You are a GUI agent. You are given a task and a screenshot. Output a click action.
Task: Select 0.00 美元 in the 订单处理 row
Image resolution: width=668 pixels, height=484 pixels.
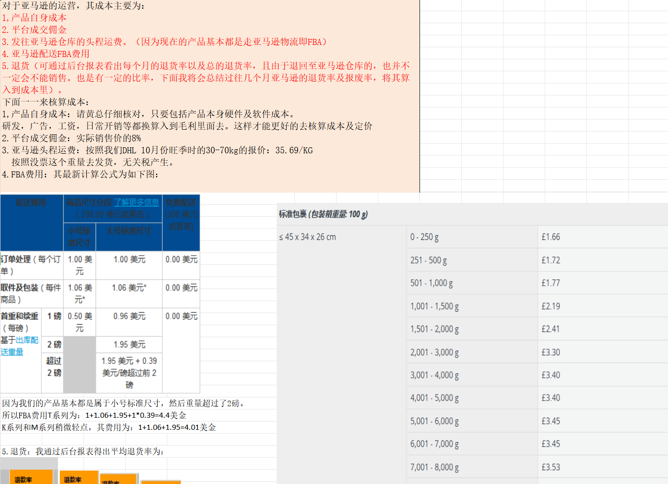point(182,259)
